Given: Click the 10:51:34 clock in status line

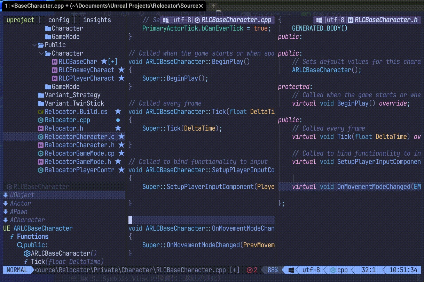Looking at the screenshot, I should point(403,270).
